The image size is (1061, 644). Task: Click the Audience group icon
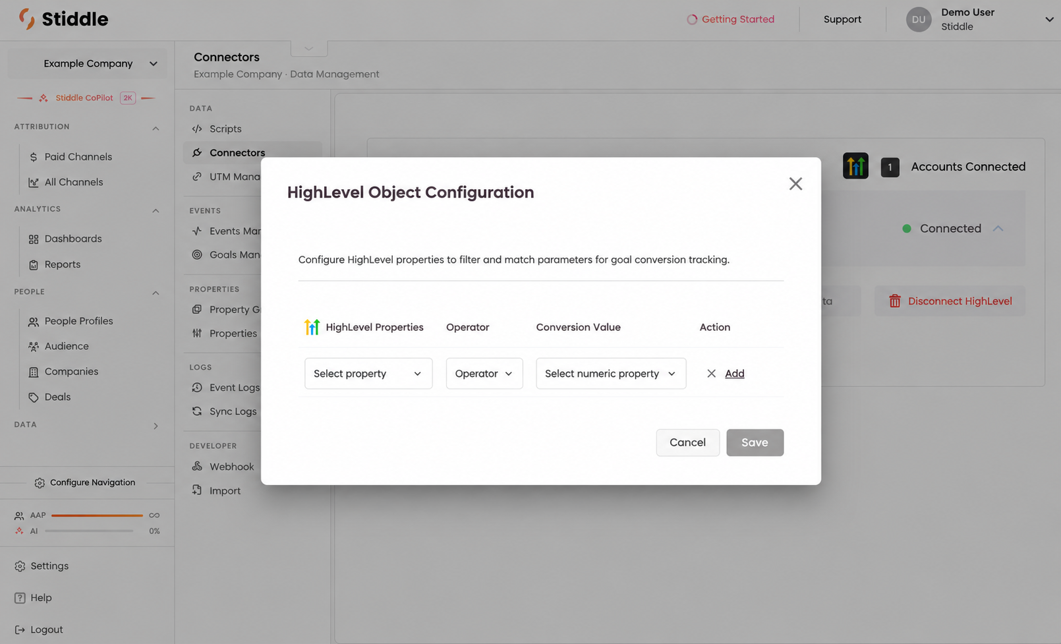pos(33,346)
